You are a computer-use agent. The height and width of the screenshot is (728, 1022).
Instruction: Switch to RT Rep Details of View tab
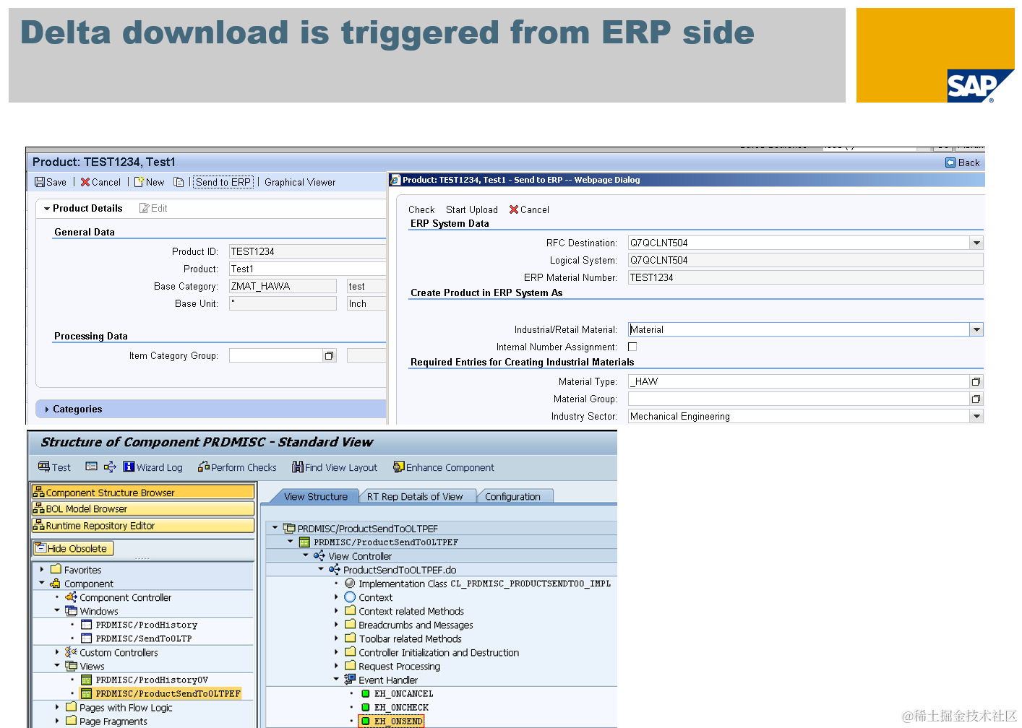414,496
